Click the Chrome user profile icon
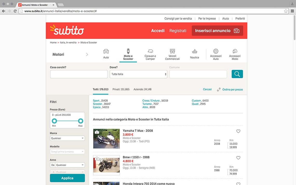The image size is (296, 185). click(292, 4)
